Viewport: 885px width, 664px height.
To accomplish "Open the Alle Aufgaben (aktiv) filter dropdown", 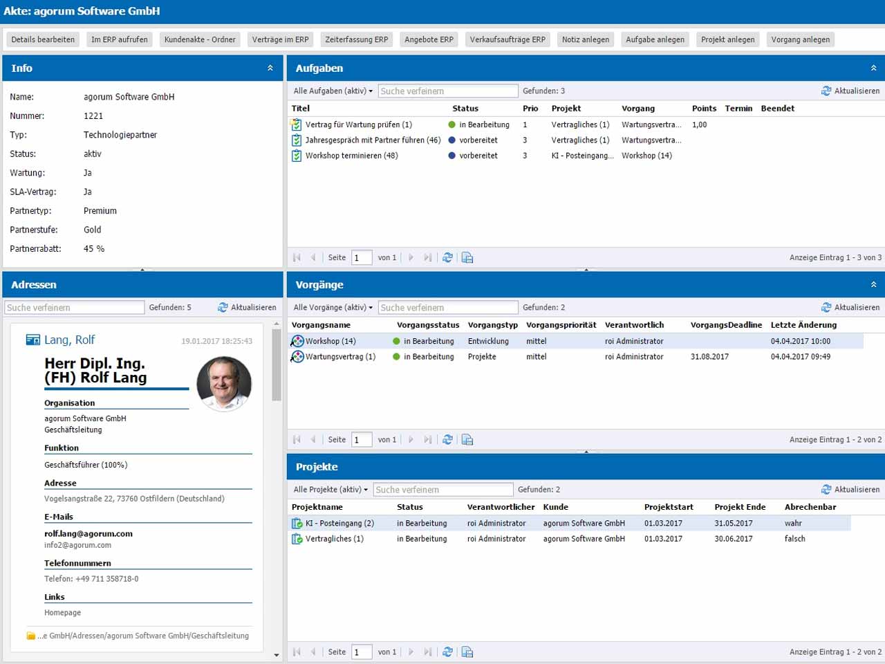I will pyautogui.click(x=333, y=91).
